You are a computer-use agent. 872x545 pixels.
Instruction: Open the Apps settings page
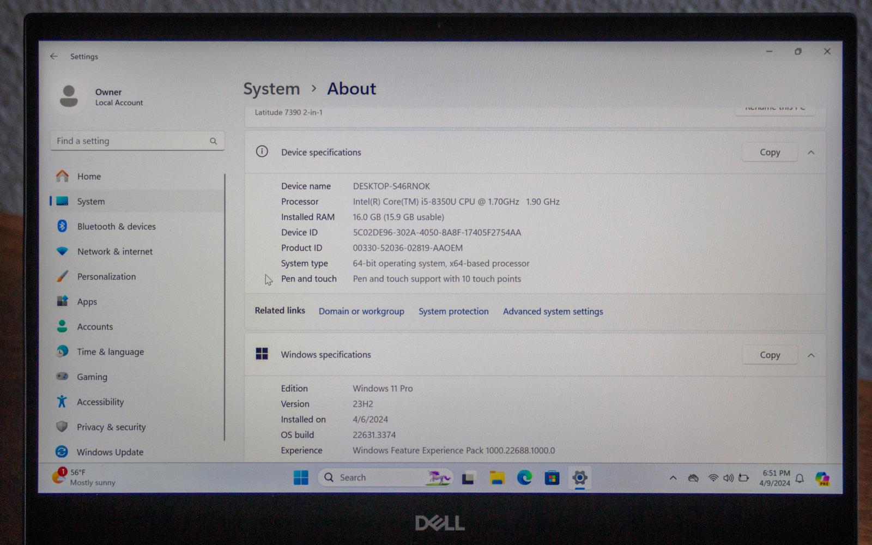tap(87, 302)
